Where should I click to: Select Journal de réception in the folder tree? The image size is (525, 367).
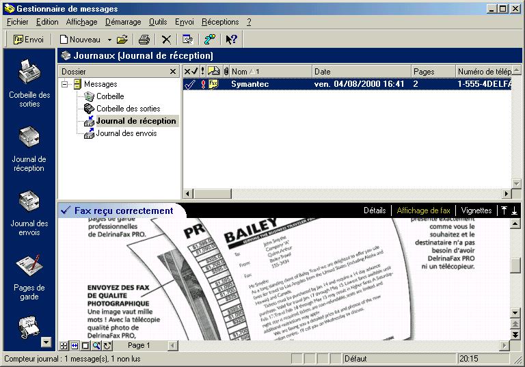pyautogui.click(x=136, y=121)
